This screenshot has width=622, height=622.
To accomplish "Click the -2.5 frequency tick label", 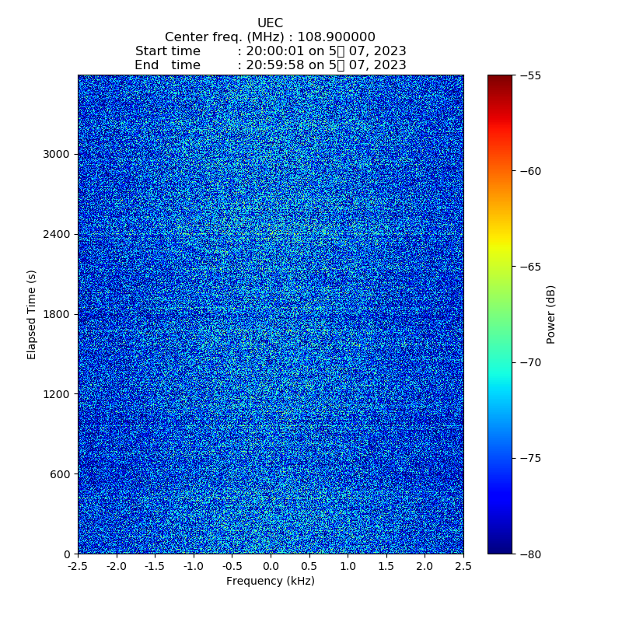I will 78,566.
